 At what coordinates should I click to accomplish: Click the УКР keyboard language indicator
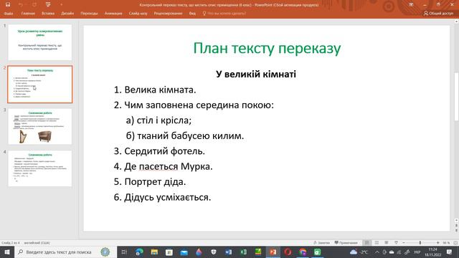coord(417,252)
